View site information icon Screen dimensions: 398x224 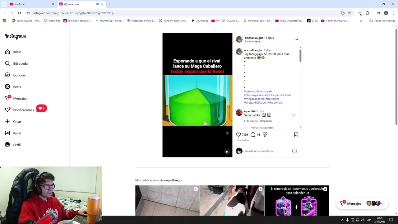28,13
